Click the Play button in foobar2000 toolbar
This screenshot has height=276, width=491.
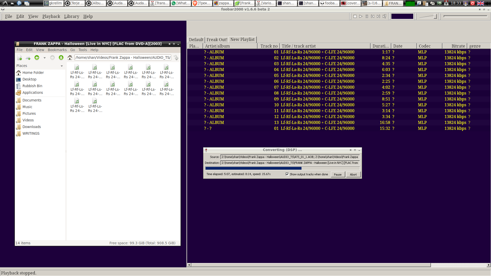[x=361, y=16]
